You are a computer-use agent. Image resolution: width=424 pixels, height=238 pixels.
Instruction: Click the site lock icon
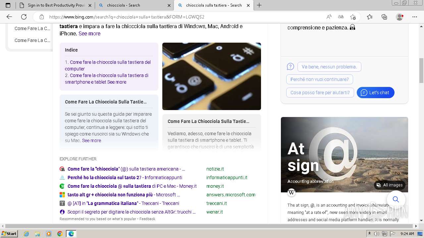pyautogui.click(x=42, y=17)
